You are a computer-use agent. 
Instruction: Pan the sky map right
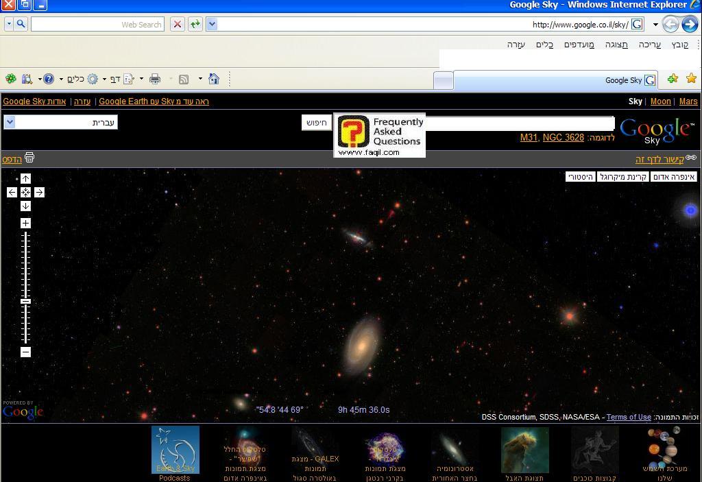click(x=39, y=193)
